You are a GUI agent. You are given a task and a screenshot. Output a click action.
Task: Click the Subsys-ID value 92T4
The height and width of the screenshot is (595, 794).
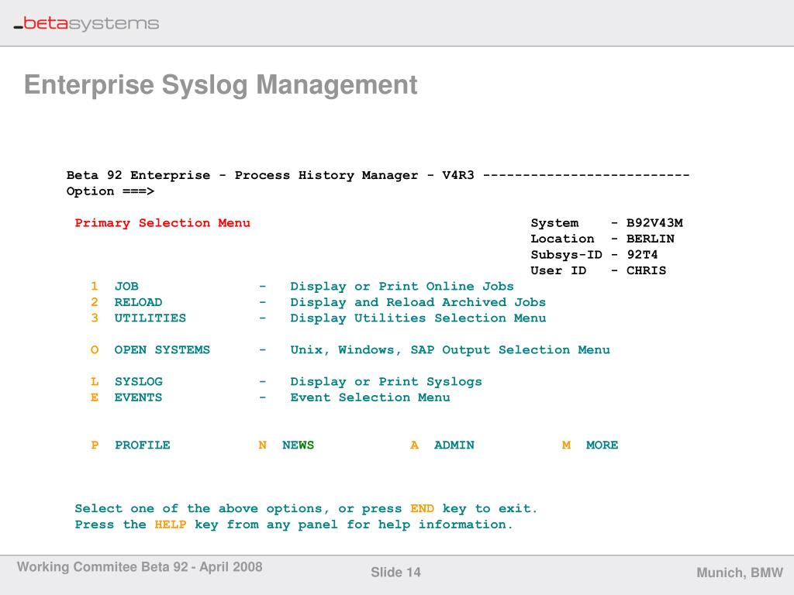coord(643,254)
